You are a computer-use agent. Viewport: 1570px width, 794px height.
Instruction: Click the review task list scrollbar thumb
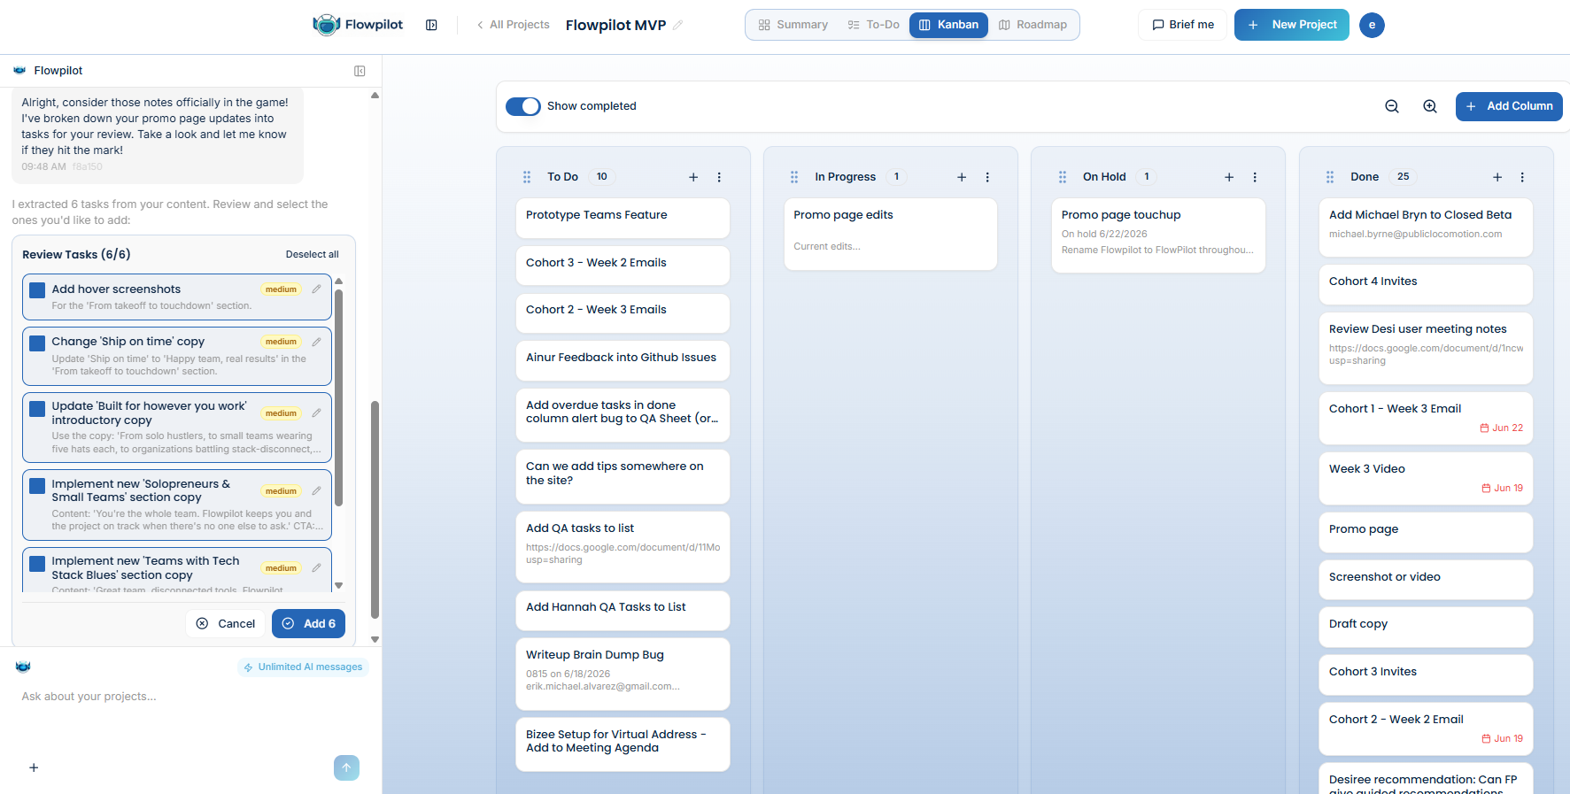[x=338, y=398]
